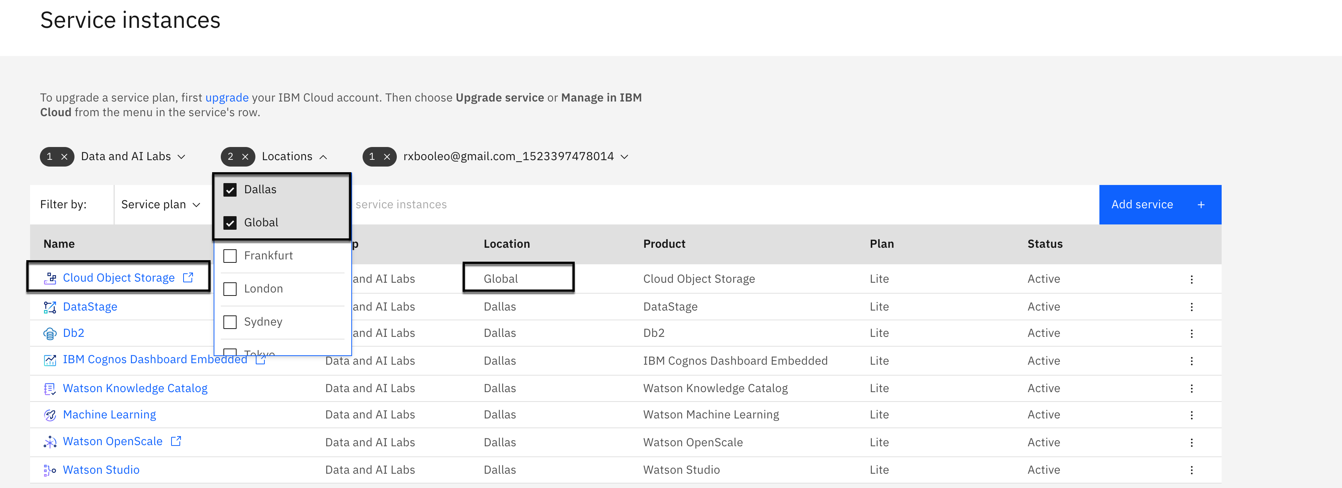Clear the Locations filter selection badge

(x=245, y=157)
